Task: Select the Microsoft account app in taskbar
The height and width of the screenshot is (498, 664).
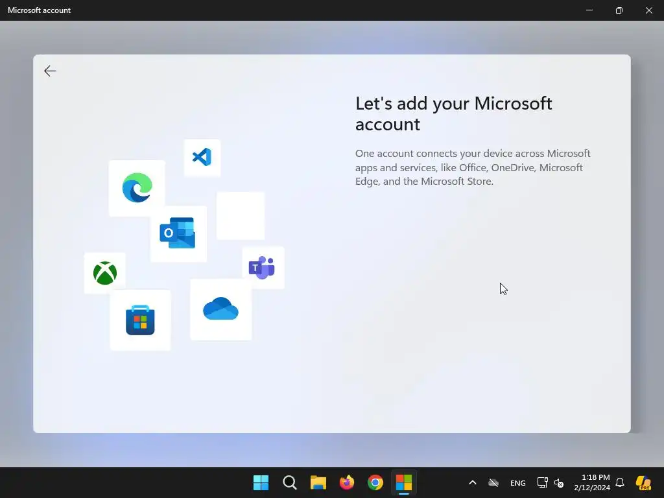Action: click(x=404, y=482)
